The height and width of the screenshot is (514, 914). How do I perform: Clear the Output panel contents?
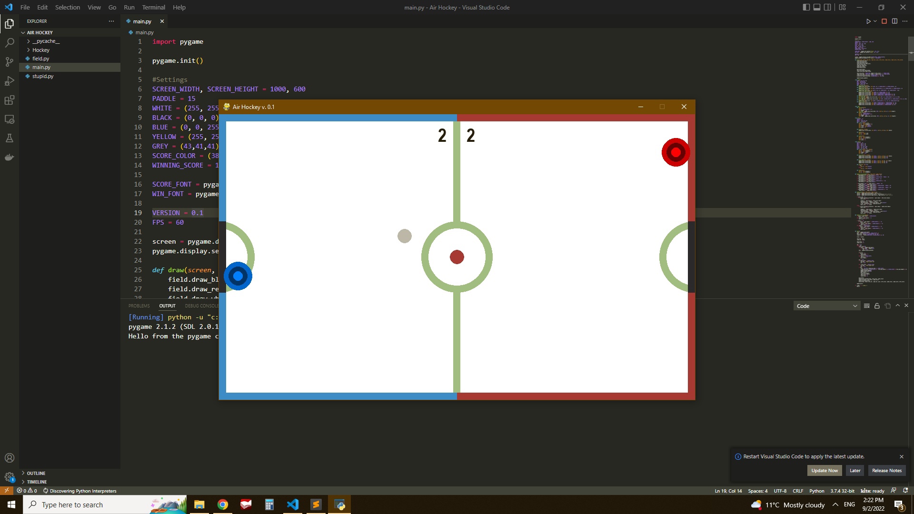(866, 306)
